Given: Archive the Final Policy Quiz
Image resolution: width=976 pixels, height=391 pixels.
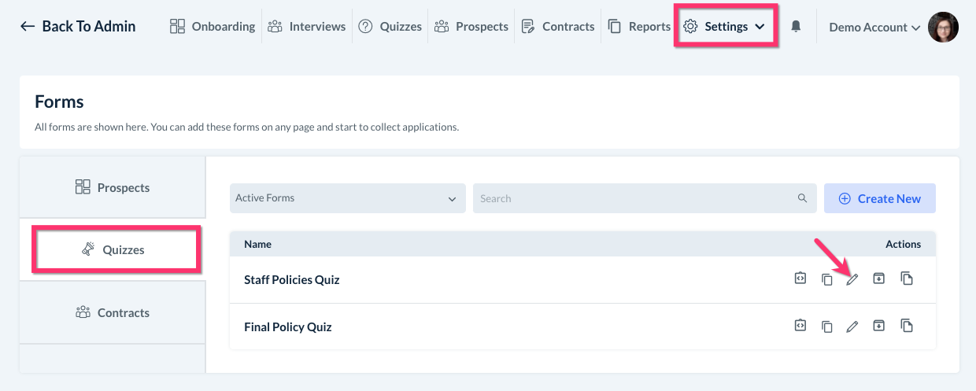Looking at the screenshot, I should point(879,326).
